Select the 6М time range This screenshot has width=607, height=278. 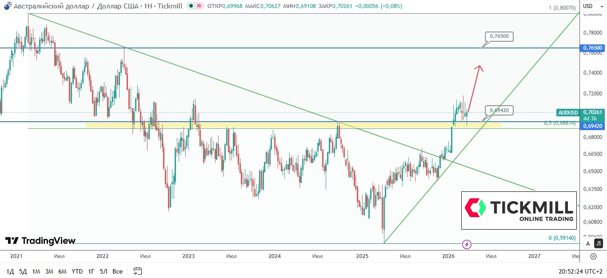click(x=62, y=271)
